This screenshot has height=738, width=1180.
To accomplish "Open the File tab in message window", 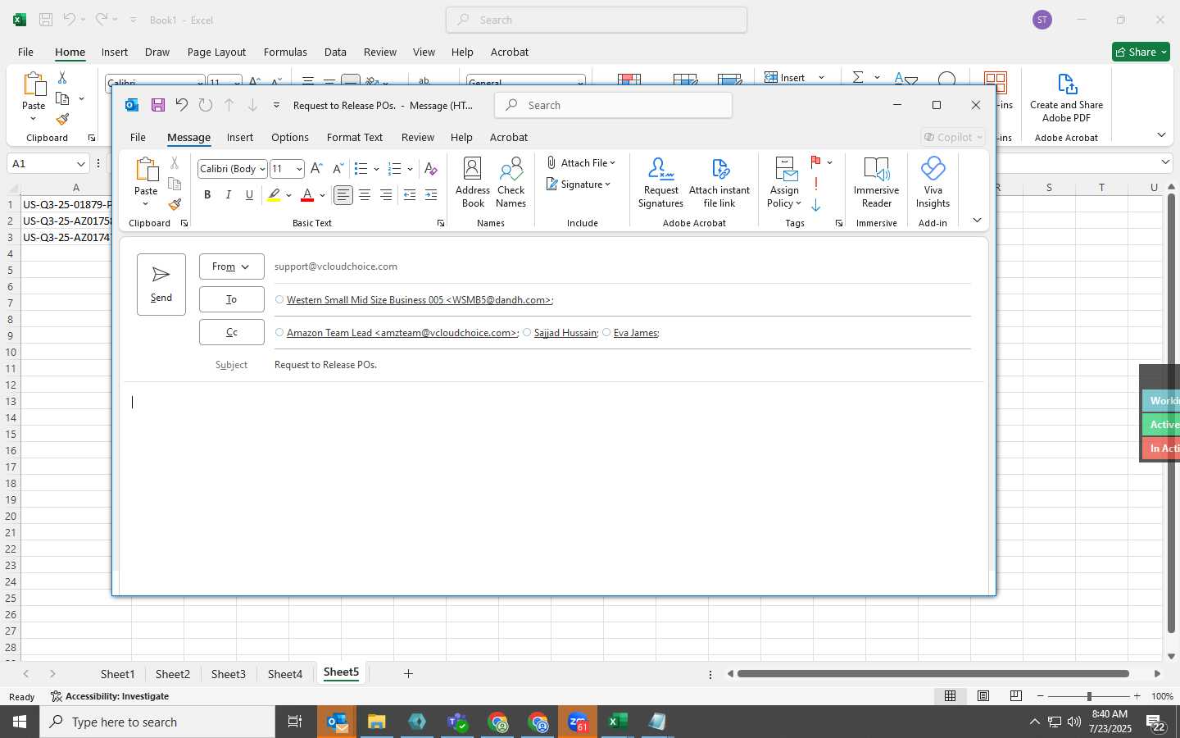I will click(138, 137).
